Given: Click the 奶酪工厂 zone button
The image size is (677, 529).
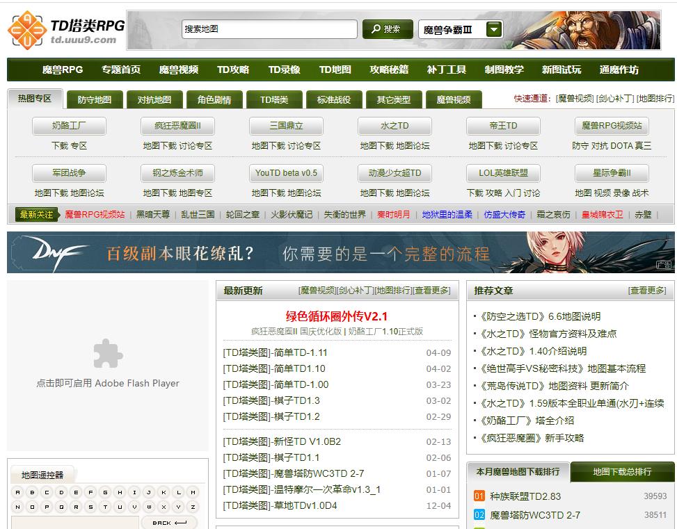Looking at the screenshot, I should coord(68,127).
